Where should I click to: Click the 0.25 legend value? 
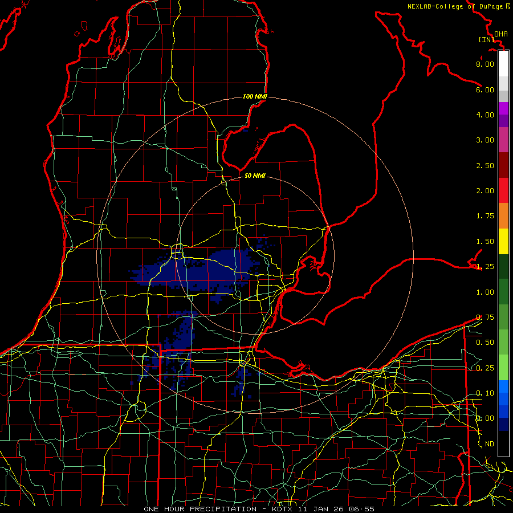(x=485, y=368)
